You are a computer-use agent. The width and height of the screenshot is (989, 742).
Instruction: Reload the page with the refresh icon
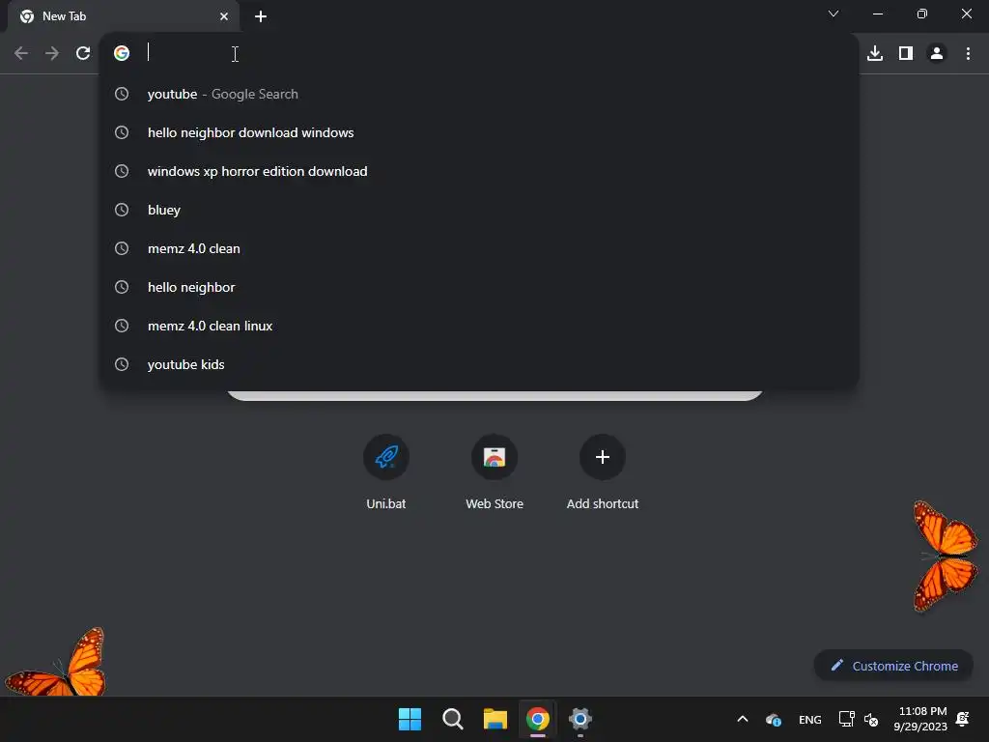coord(83,53)
